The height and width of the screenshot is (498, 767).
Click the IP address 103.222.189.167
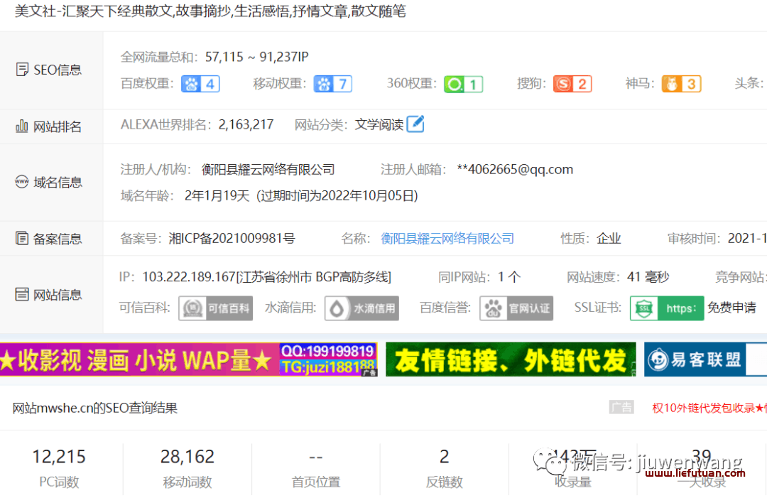coord(189,277)
